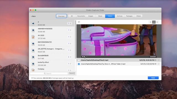Go back with the Back button
Viewport: 177px width, 99px height.
click(x=33, y=16)
